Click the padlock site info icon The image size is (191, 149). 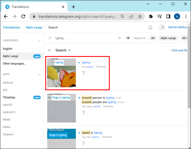click(34, 16)
